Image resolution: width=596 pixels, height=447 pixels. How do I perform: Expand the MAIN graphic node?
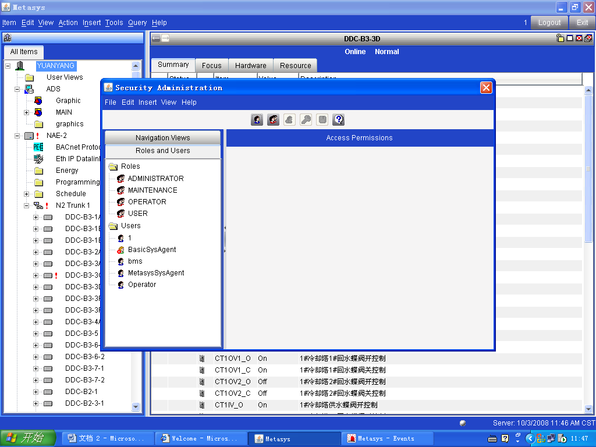coord(27,112)
